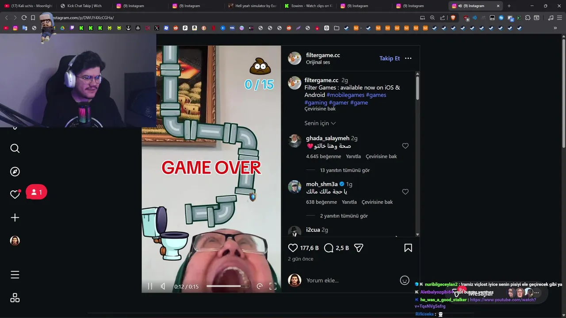This screenshot has height=318, width=566.
Task: Switch to Eowinn Watch clips tab
Action: tap(308, 6)
